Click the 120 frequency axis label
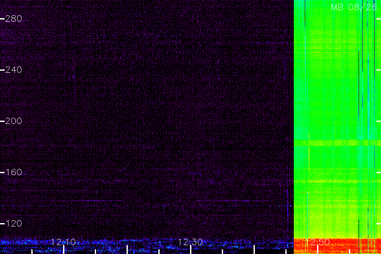Screen dimensions: 381x254 pyautogui.click(x=14, y=224)
